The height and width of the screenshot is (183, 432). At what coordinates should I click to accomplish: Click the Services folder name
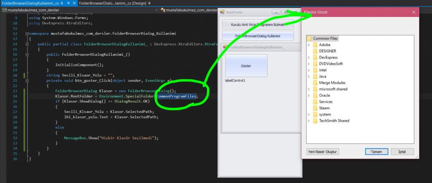[x=326, y=102]
